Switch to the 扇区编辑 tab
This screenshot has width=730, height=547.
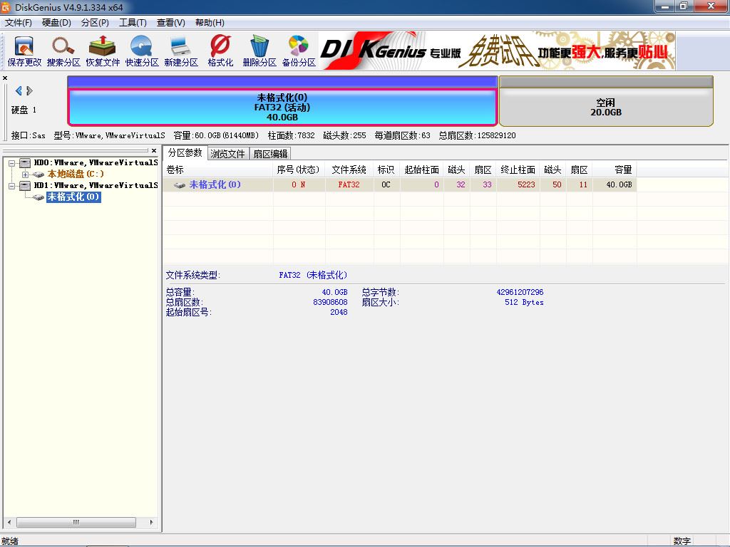click(x=270, y=154)
